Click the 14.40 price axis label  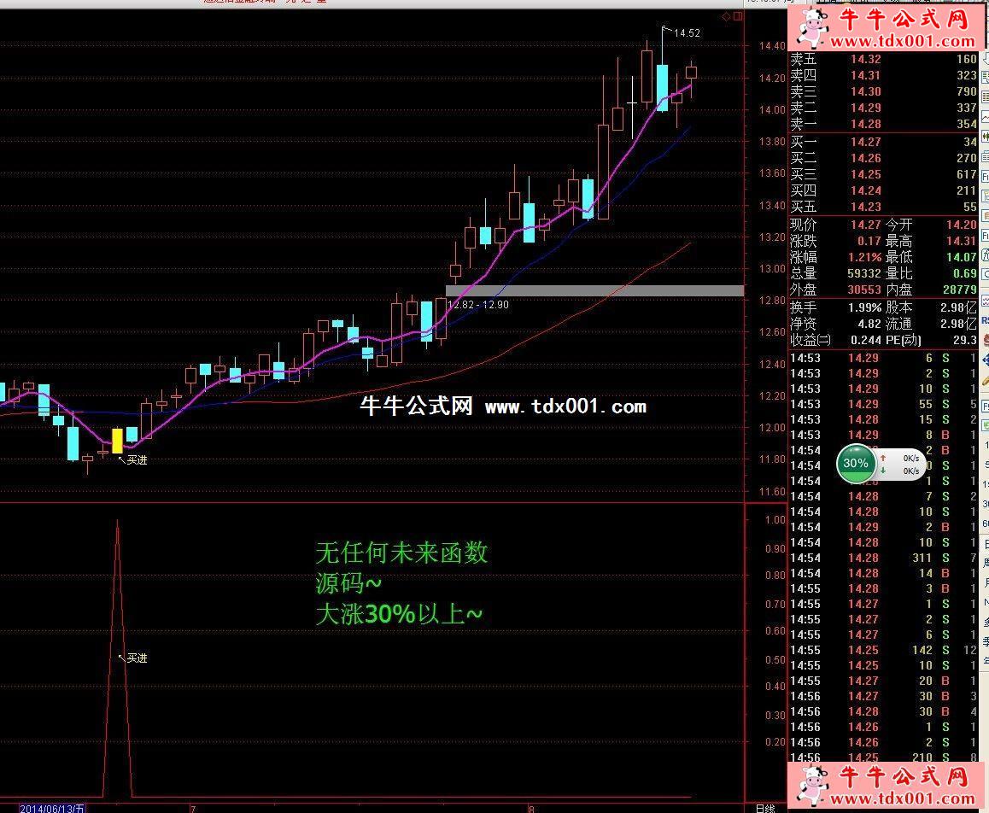(x=771, y=46)
